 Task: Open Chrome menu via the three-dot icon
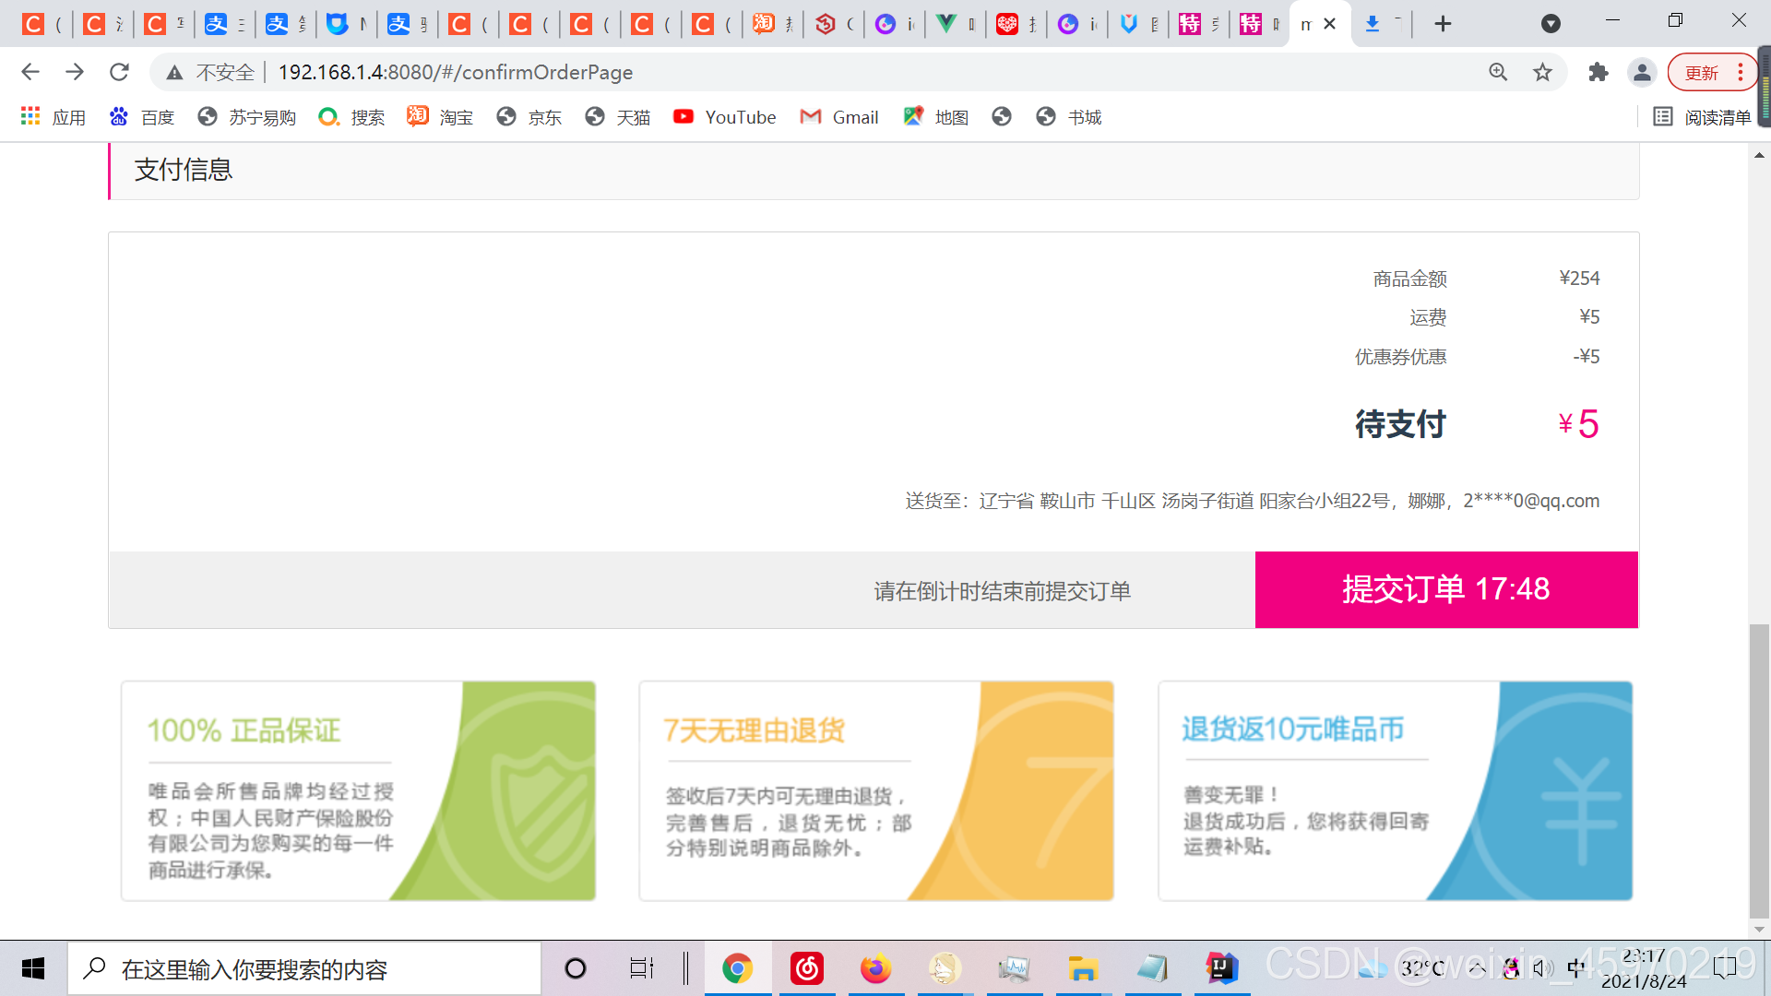click(1741, 72)
